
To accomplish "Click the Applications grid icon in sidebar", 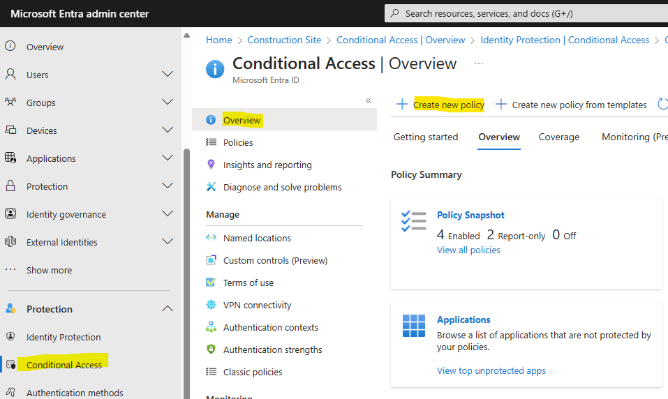I will (x=10, y=158).
